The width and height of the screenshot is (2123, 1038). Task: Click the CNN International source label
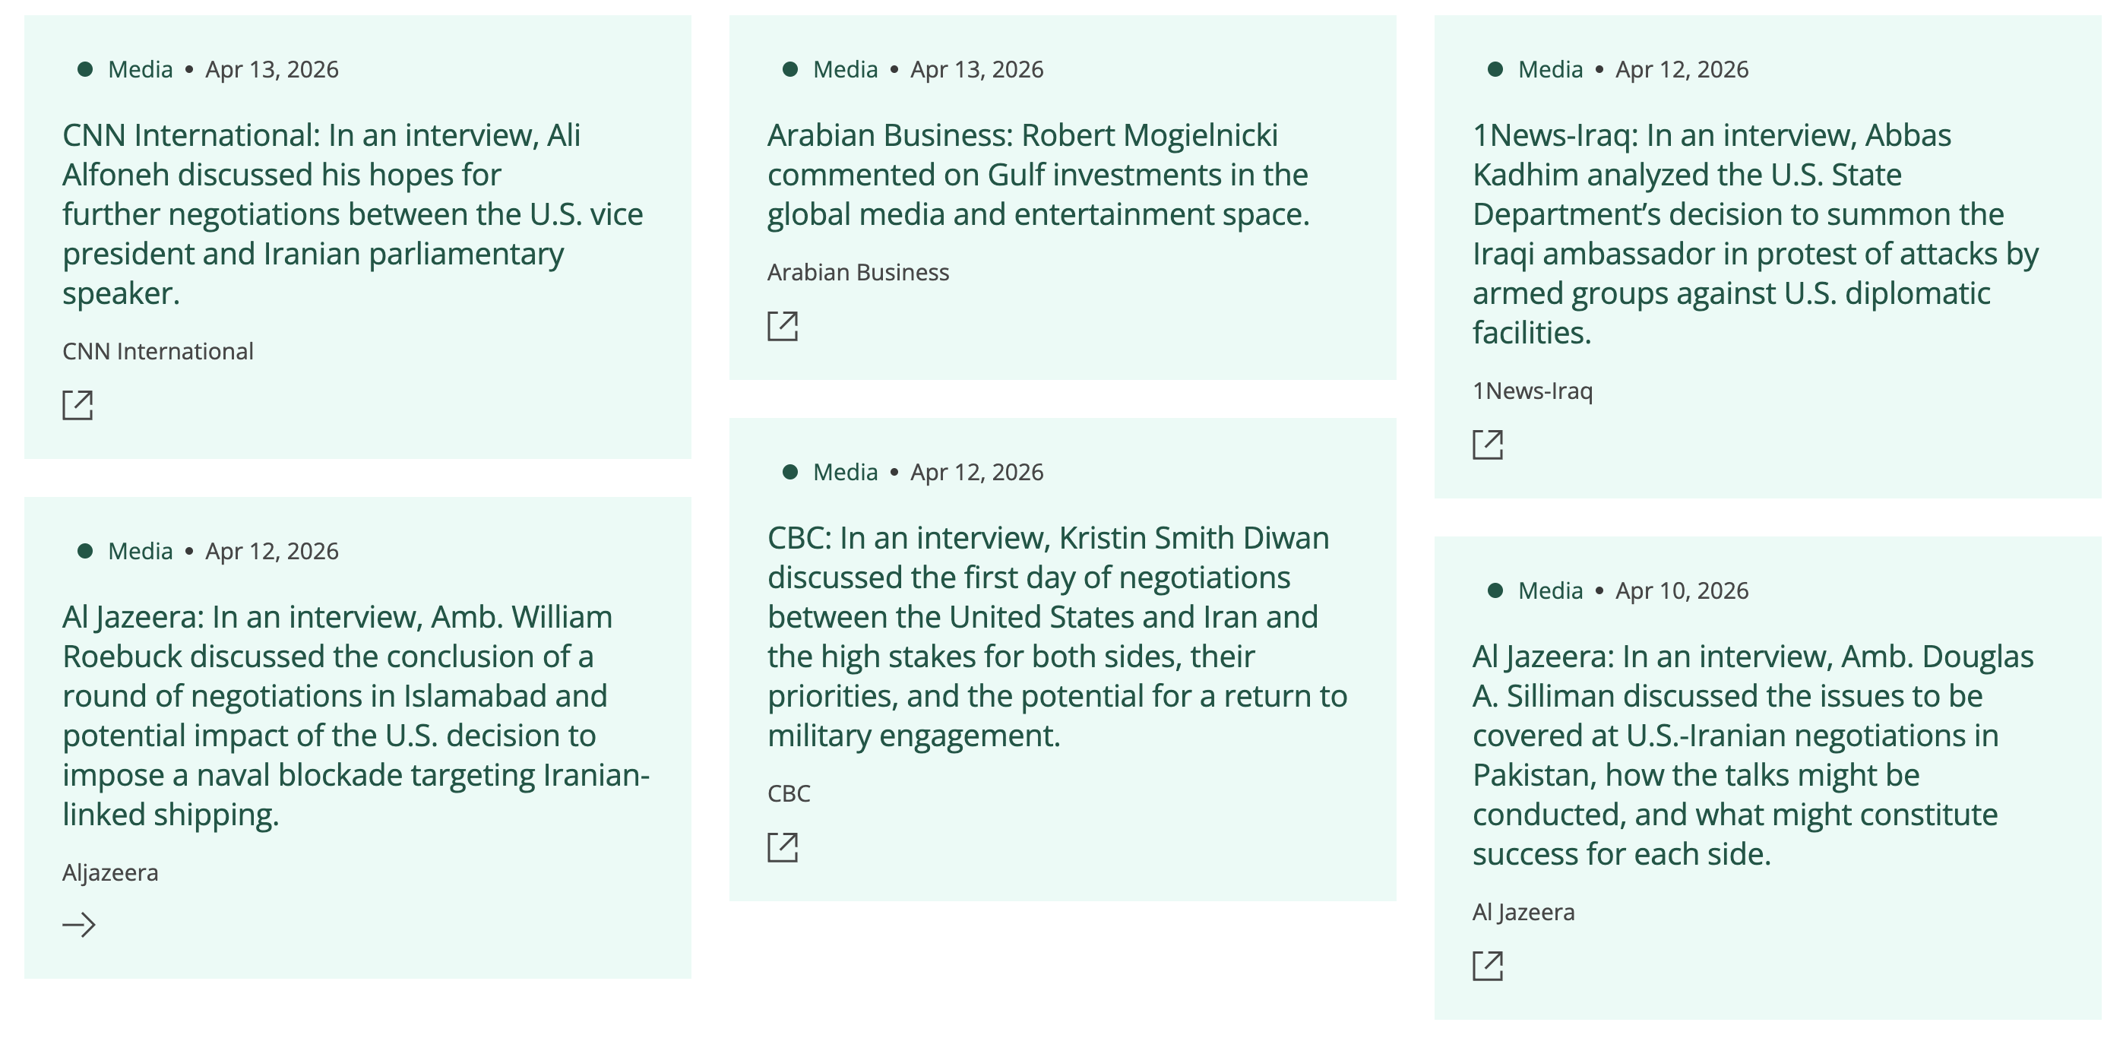click(x=158, y=351)
